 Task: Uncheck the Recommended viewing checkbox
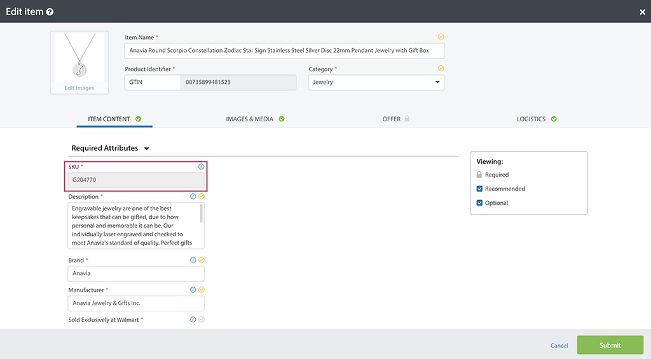(480, 189)
